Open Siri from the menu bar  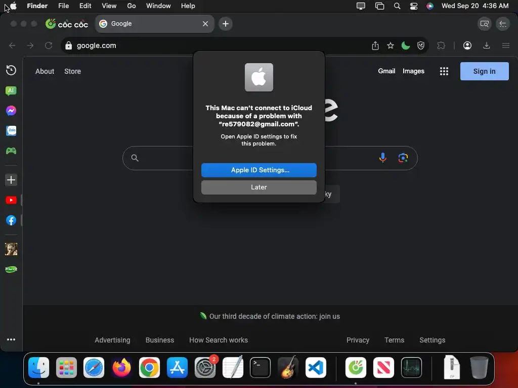click(x=429, y=6)
